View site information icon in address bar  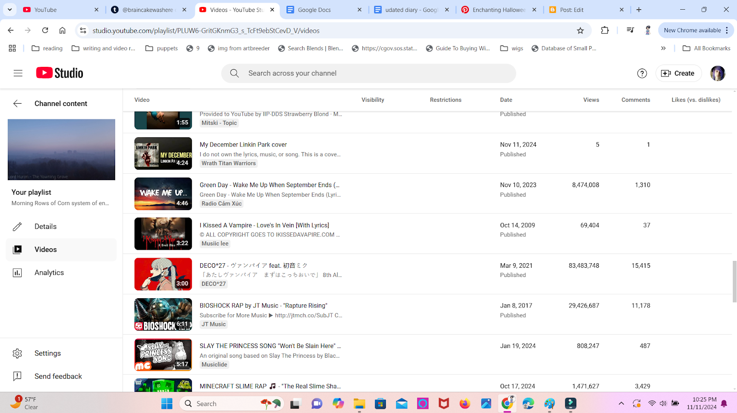click(83, 30)
